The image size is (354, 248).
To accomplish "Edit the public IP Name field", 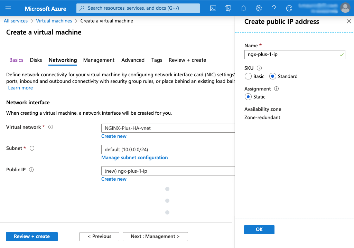I will pos(295,55).
